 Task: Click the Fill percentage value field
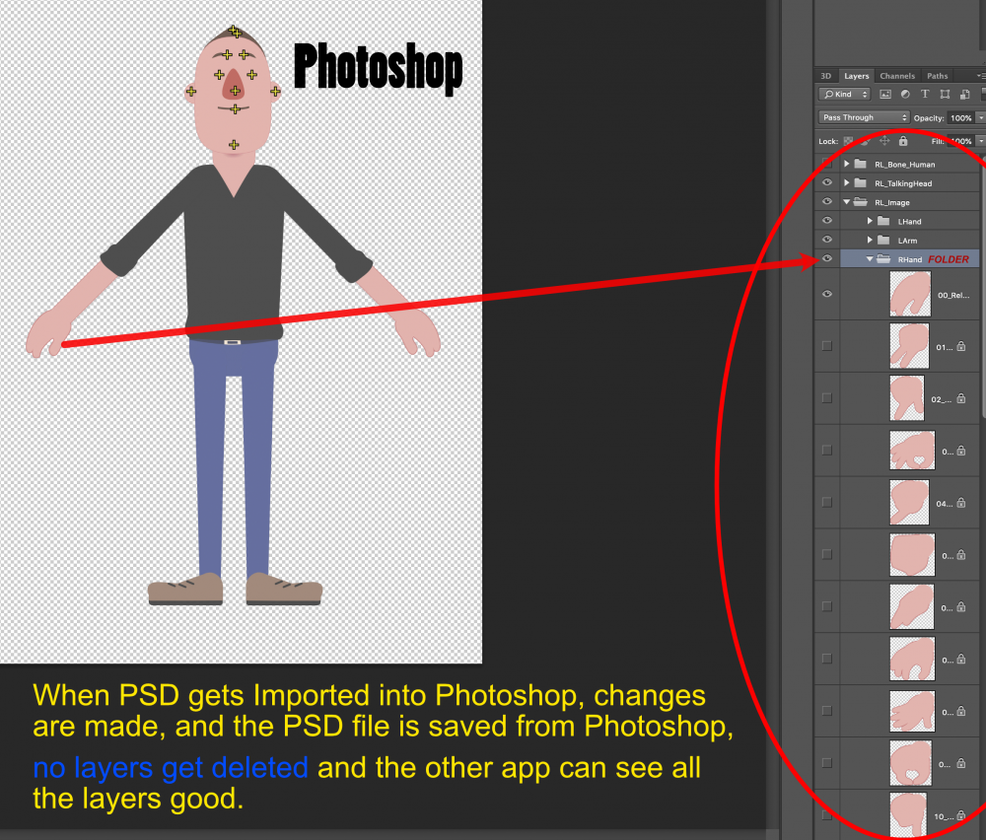[x=960, y=141]
